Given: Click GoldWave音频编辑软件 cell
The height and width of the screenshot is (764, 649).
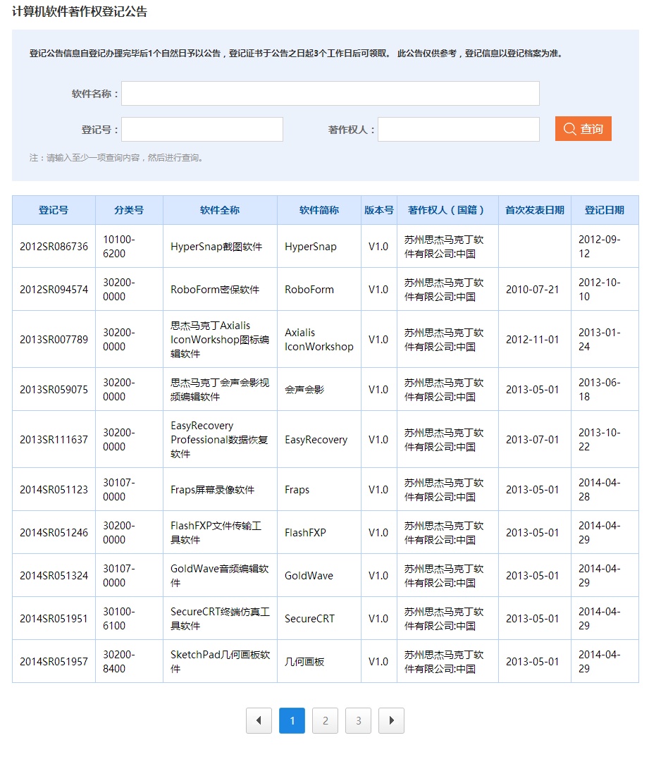Looking at the screenshot, I should [x=220, y=575].
